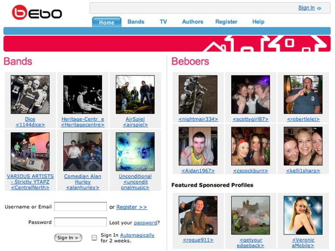Open Comedian Alan Hurley <alanhurley> link

click(x=83, y=182)
